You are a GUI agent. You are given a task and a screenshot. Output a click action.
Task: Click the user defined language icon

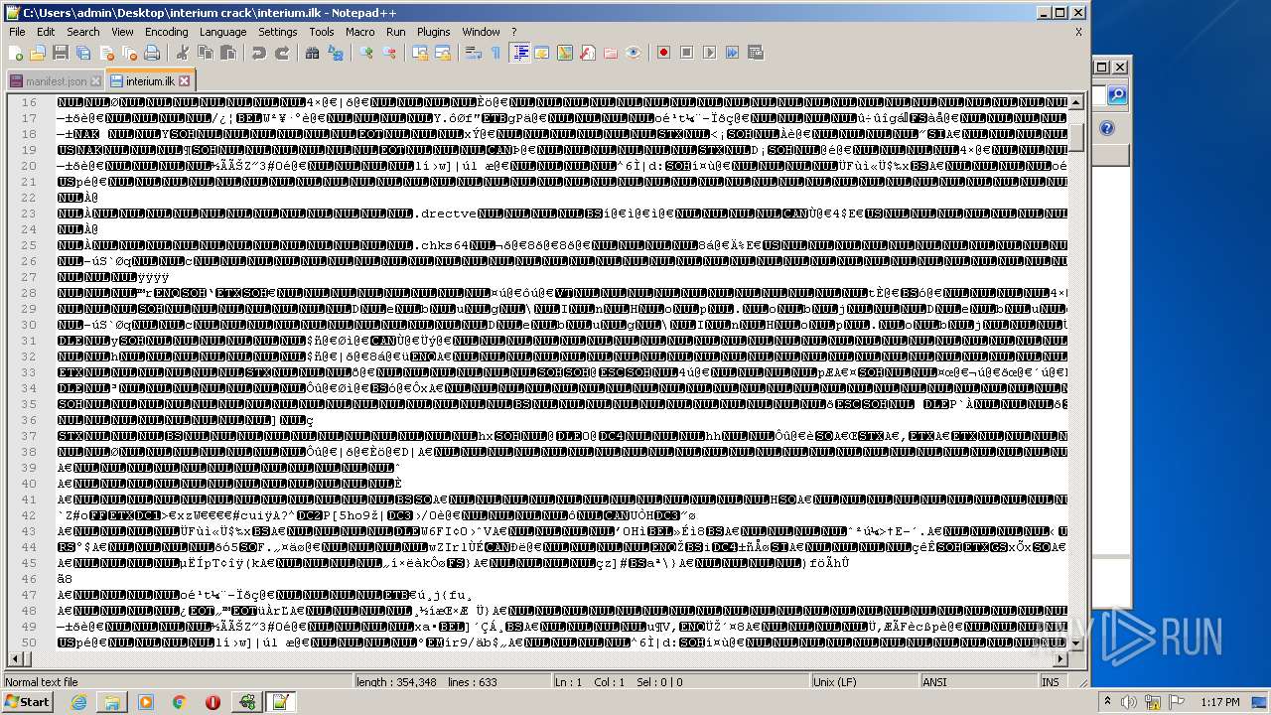pos(541,53)
